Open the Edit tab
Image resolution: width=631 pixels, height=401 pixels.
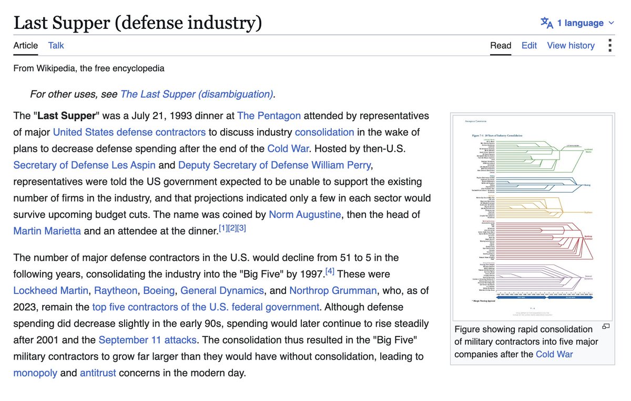click(529, 46)
